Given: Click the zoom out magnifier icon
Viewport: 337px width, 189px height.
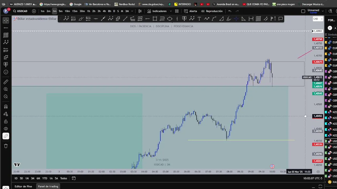Looking at the screenshot, I should pyautogui.click(x=6, y=97).
